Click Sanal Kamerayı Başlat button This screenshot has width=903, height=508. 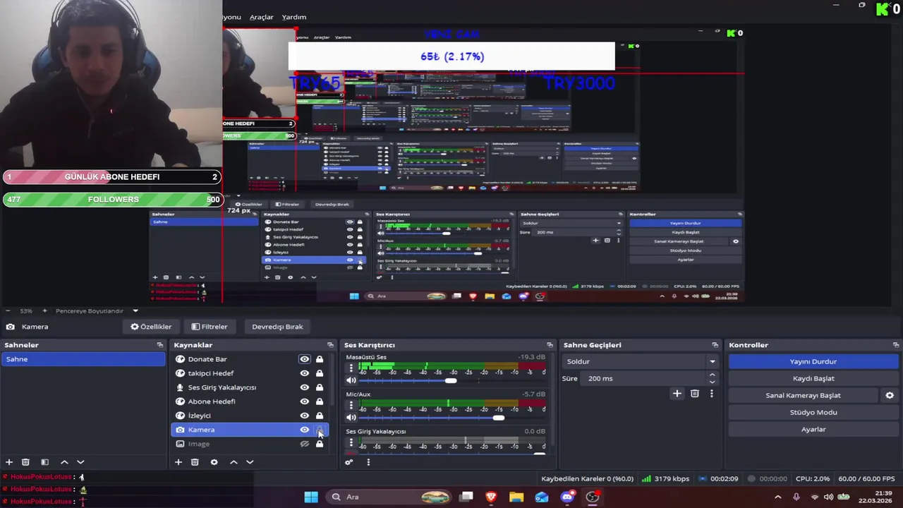click(x=803, y=395)
